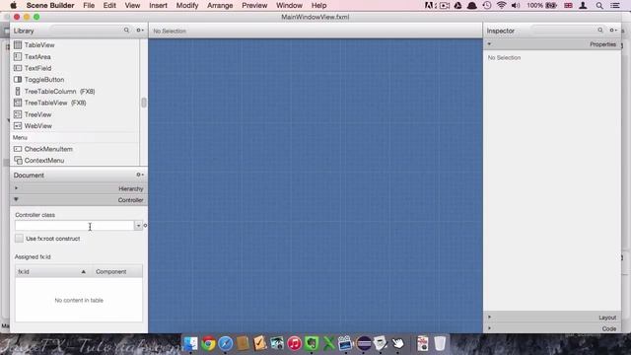Open Notification Center icon
This screenshot has width=631, height=355.
click(x=615, y=6)
